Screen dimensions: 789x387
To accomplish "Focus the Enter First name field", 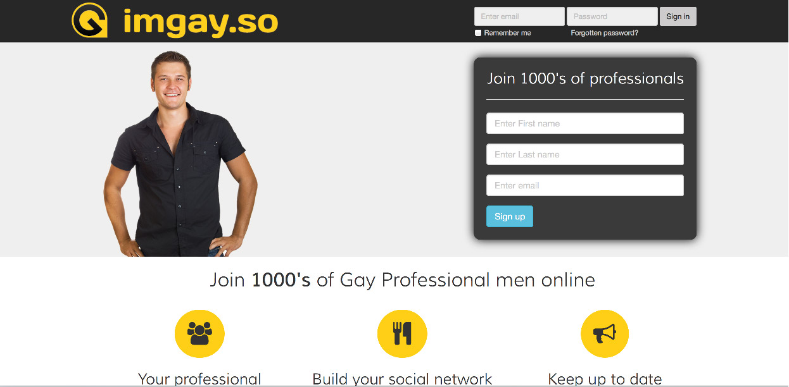I will pos(585,123).
